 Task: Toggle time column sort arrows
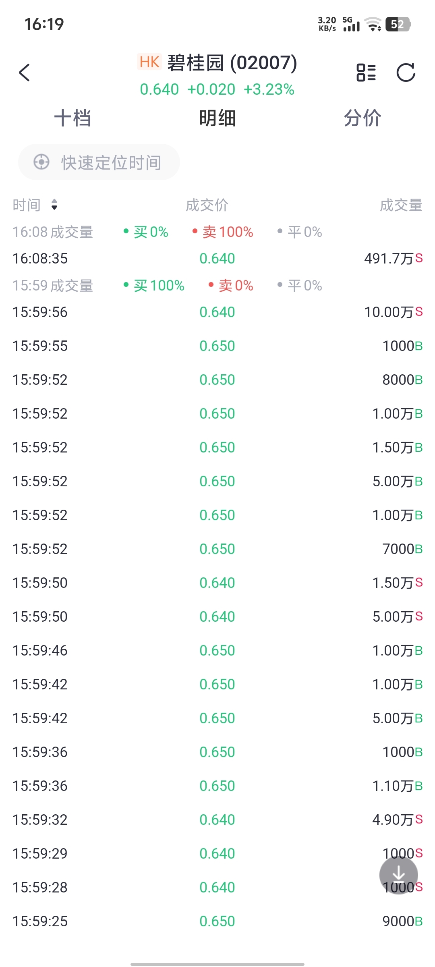pyautogui.click(x=54, y=205)
